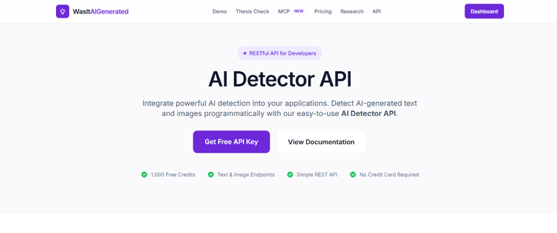Click the green check next to Text & Image Endpoints

tap(211, 174)
